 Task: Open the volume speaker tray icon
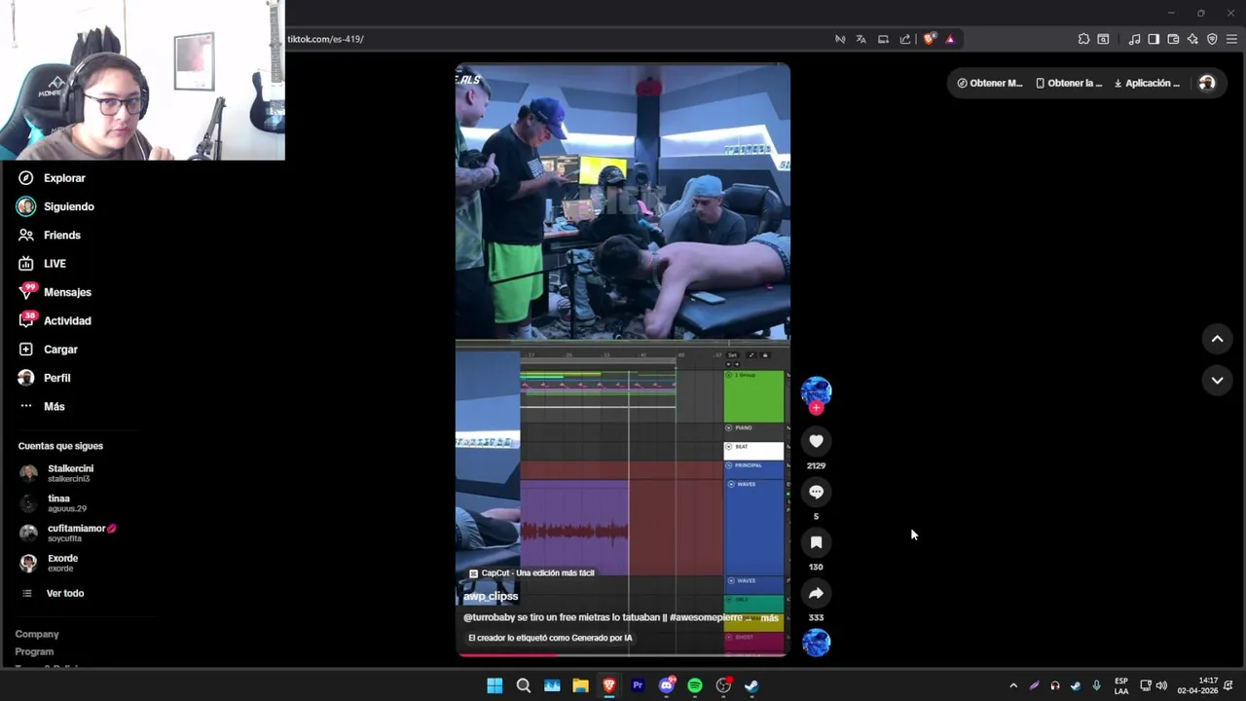click(x=1161, y=685)
